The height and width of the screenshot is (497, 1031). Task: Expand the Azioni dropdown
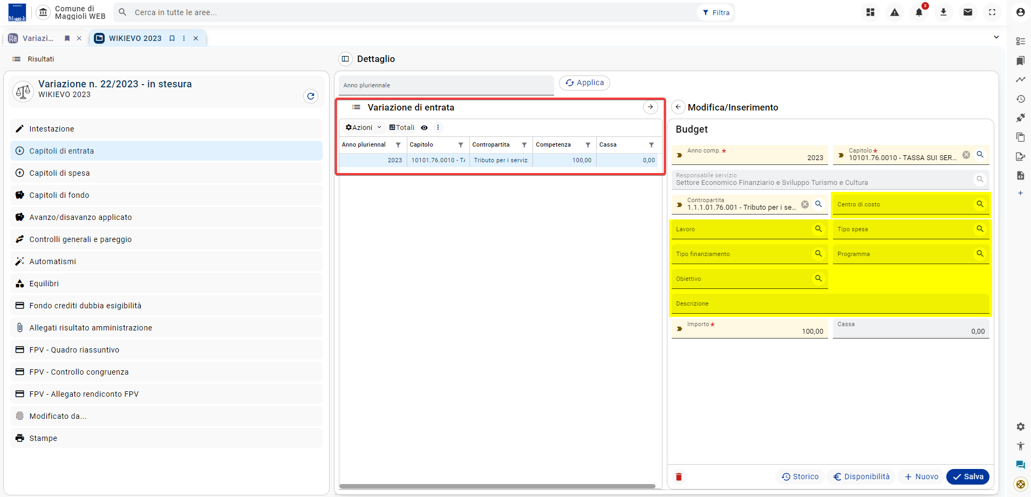click(364, 128)
